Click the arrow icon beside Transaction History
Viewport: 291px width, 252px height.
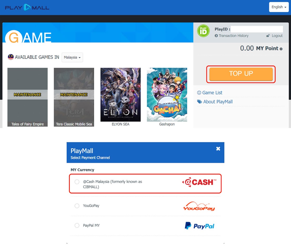pos(216,36)
